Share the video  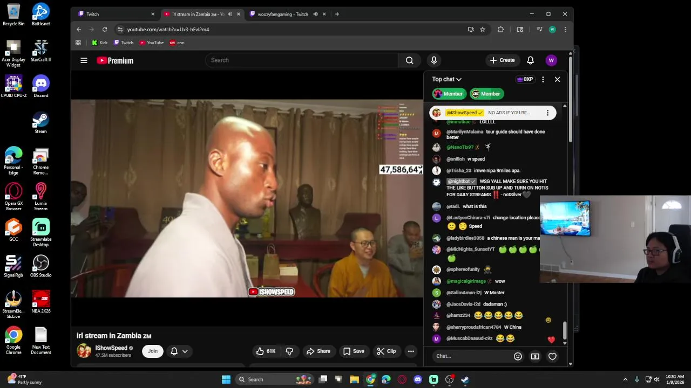(x=318, y=351)
